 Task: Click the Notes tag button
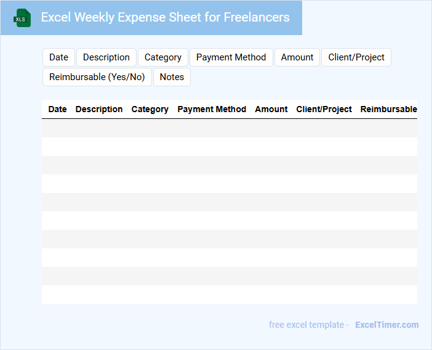tap(172, 77)
